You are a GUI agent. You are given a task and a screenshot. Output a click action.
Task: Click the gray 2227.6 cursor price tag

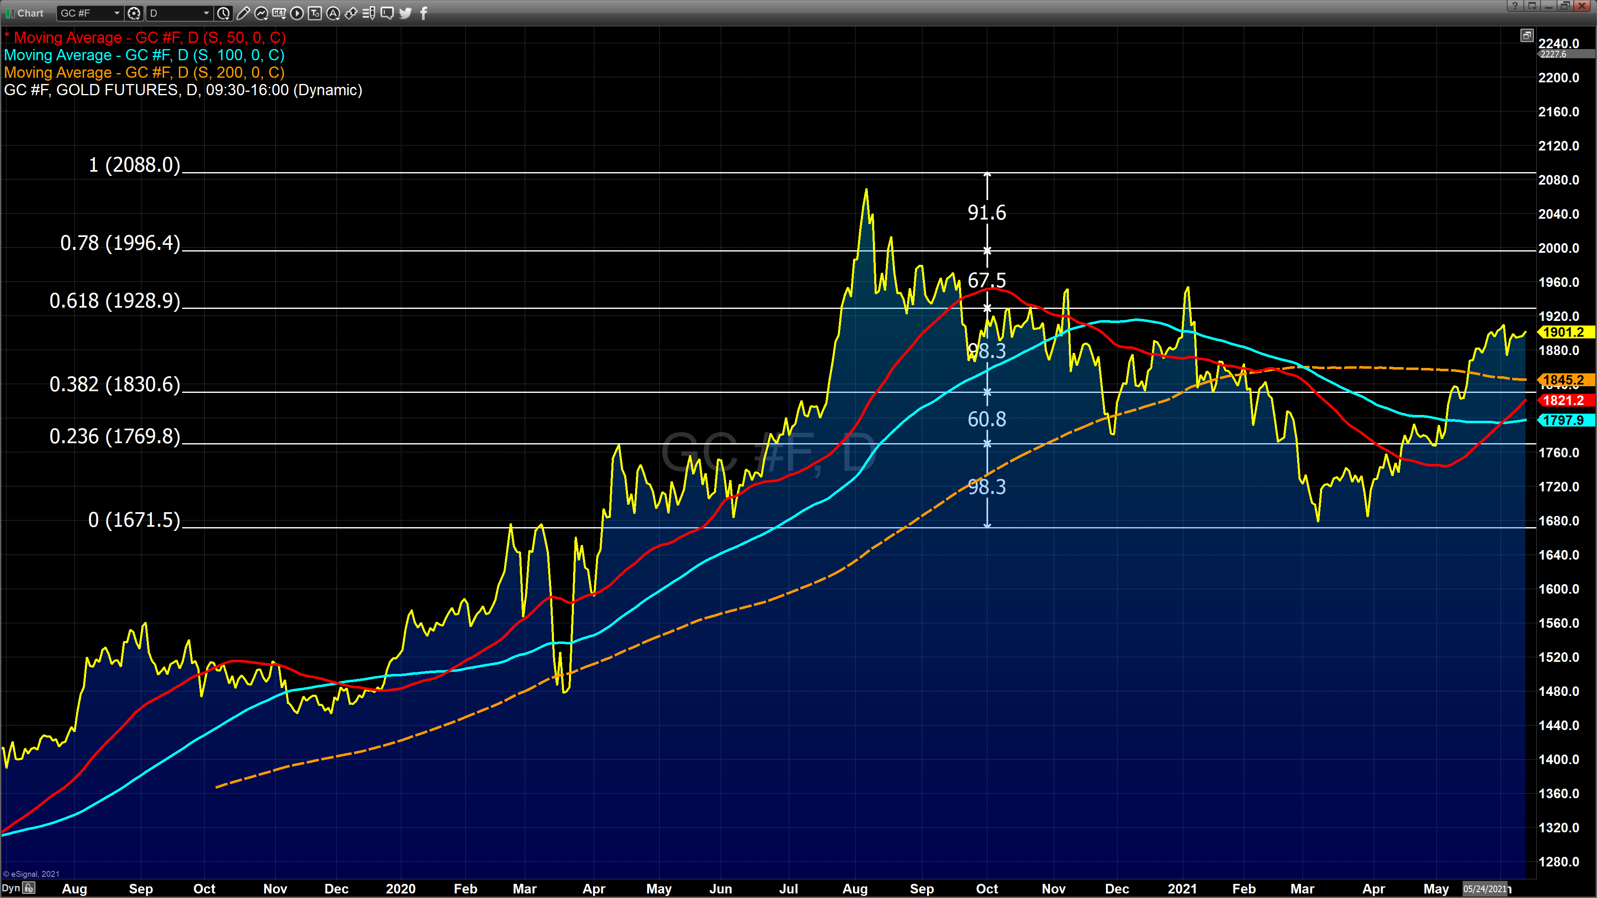click(1566, 54)
